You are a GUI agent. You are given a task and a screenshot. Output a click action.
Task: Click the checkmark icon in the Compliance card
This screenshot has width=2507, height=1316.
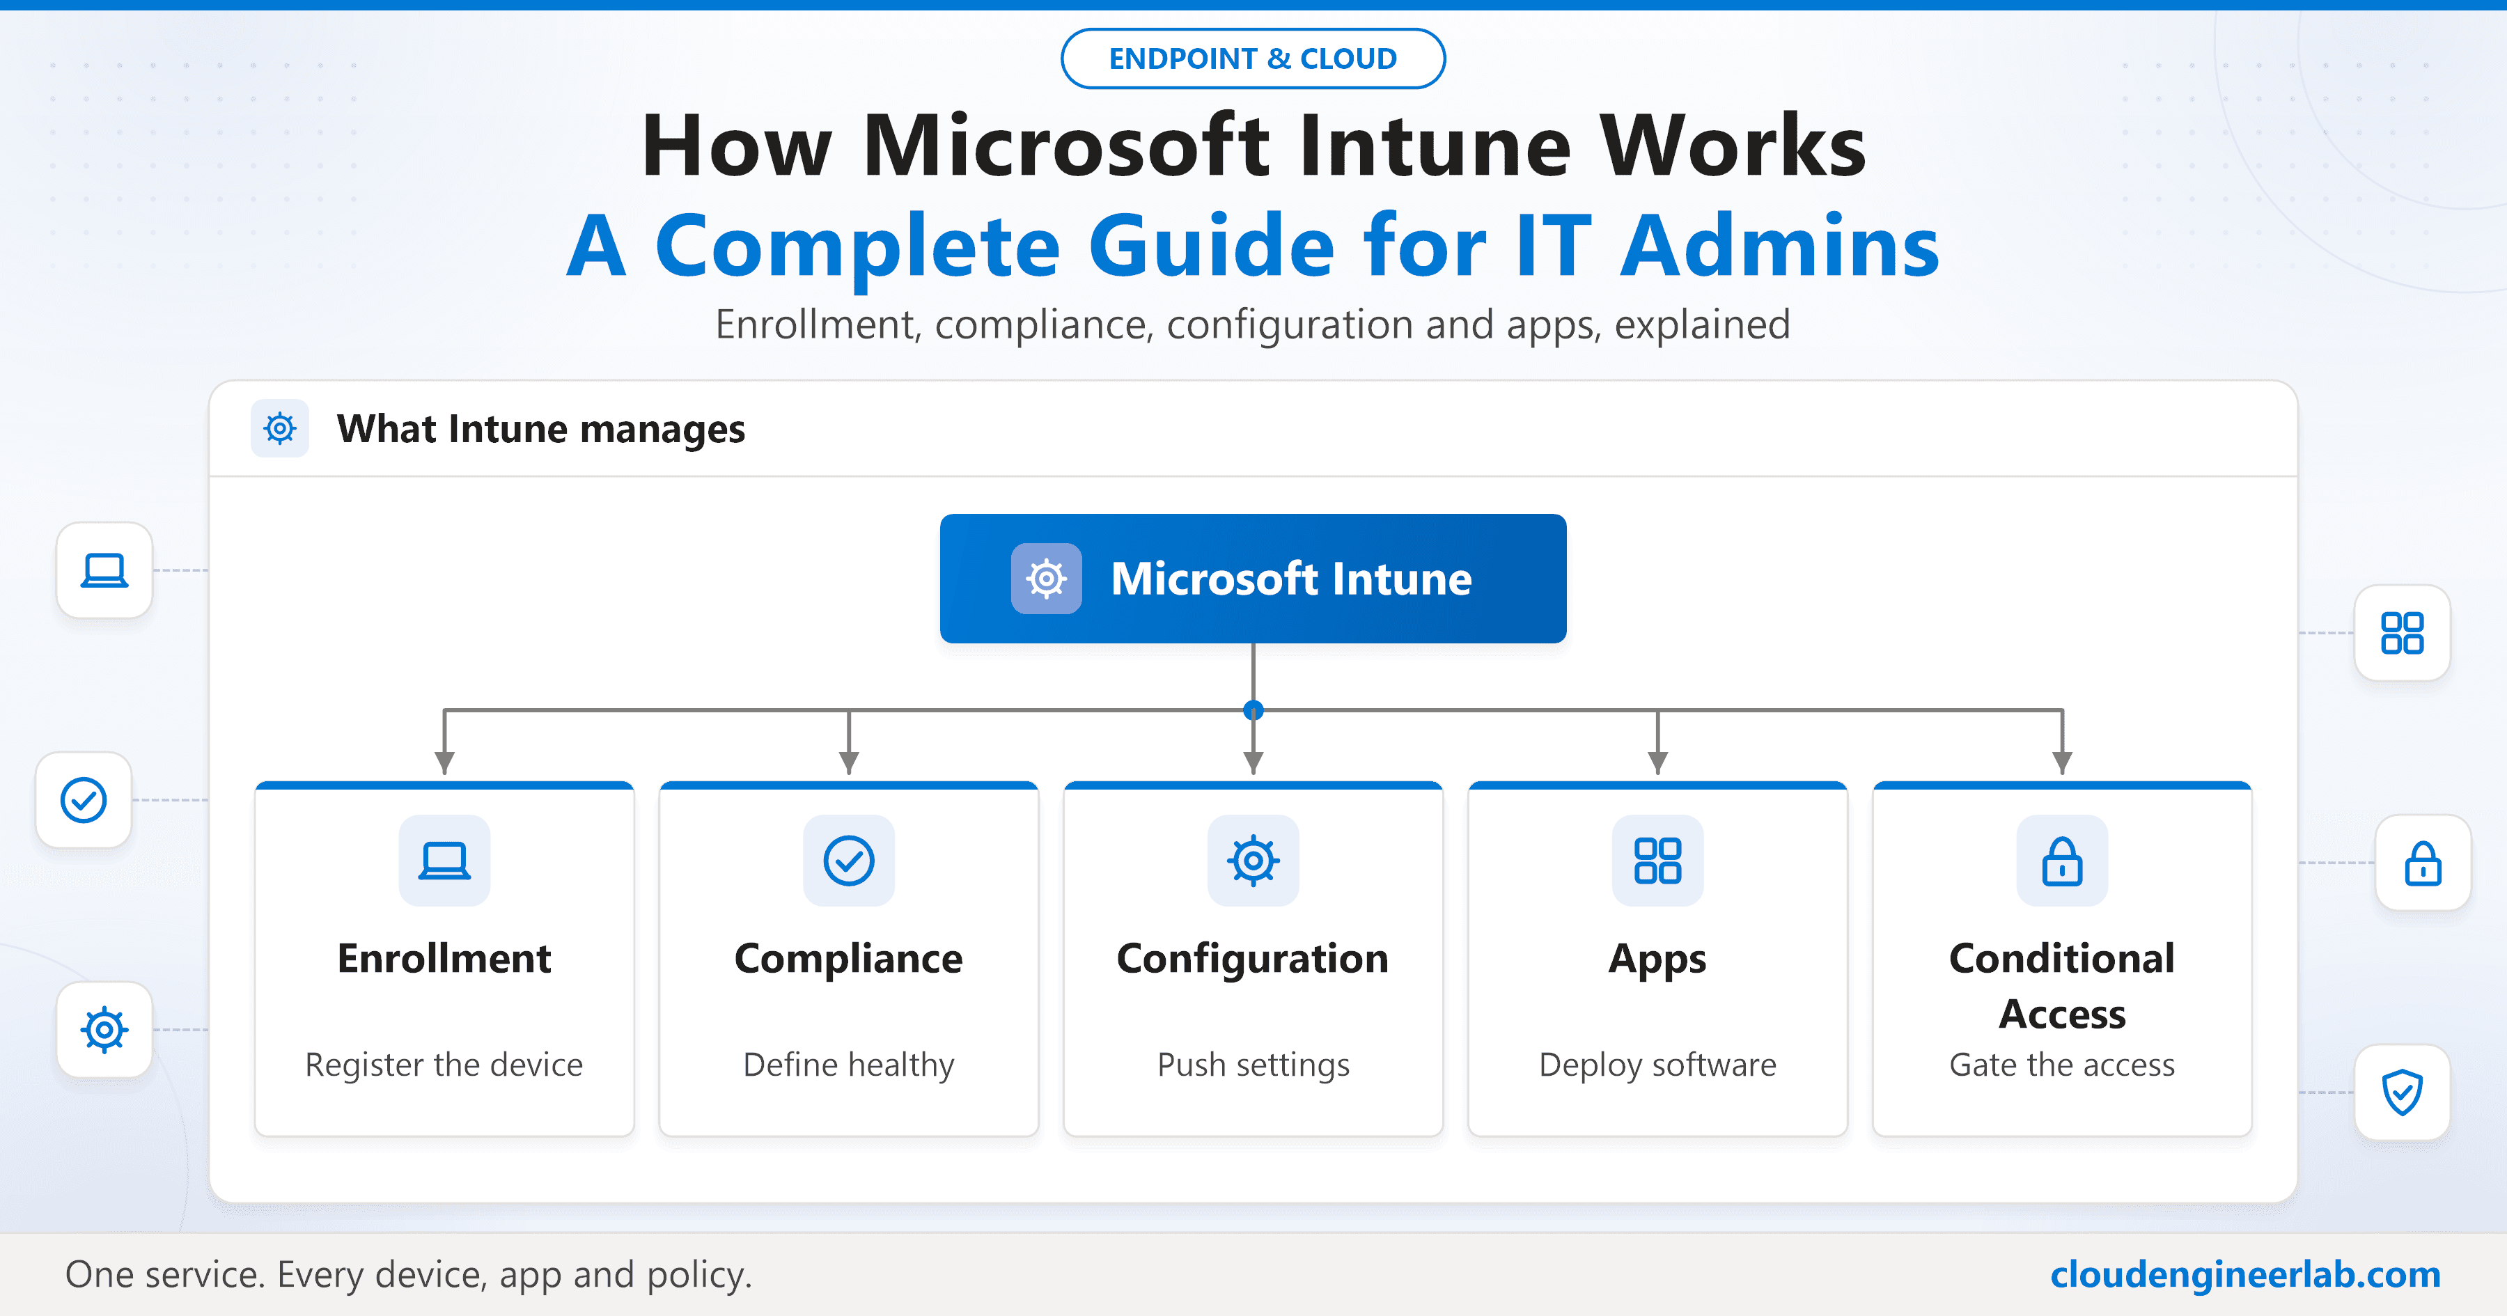click(x=849, y=861)
